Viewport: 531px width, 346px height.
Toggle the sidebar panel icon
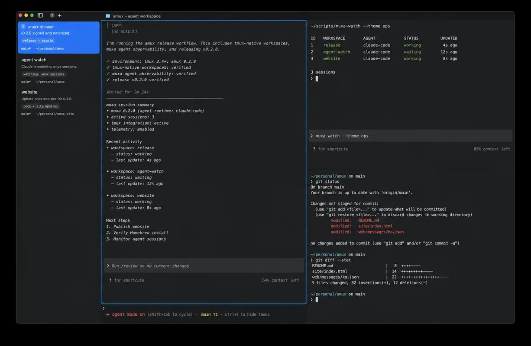pyautogui.click(x=40, y=15)
